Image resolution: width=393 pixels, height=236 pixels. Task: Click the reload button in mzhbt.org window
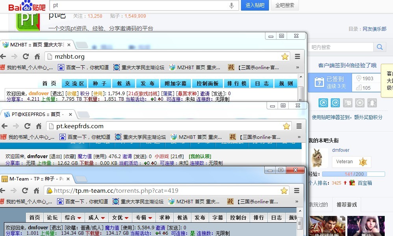26,56
